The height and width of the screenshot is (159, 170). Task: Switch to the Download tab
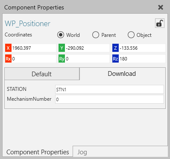[x=123, y=74]
